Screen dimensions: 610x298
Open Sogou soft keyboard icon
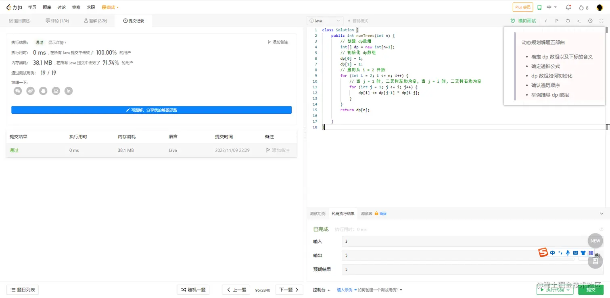click(x=575, y=253)
